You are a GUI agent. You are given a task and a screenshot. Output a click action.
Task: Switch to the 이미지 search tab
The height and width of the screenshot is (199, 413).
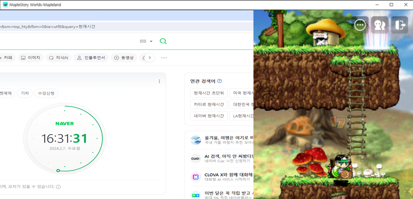click(31, 58)
